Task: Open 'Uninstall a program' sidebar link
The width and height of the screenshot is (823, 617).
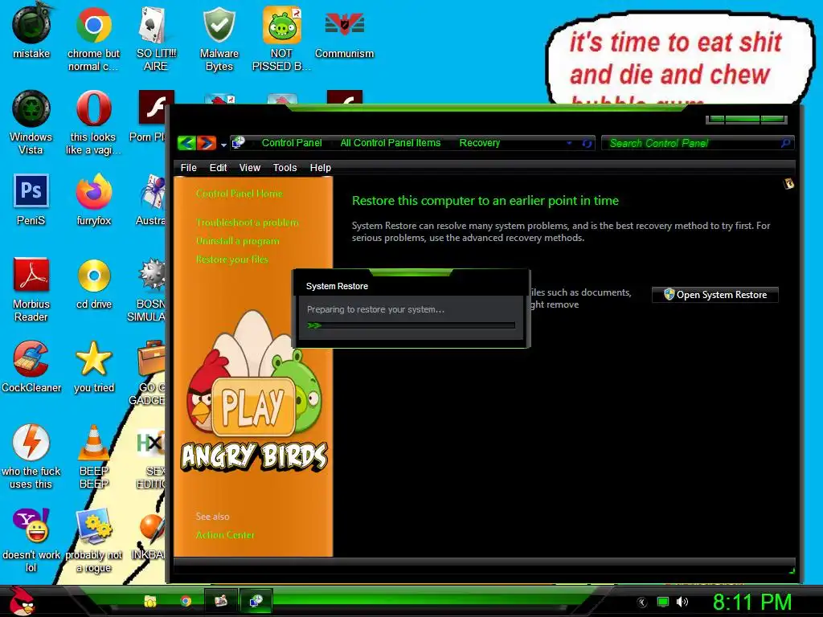Action: (238, 241)
